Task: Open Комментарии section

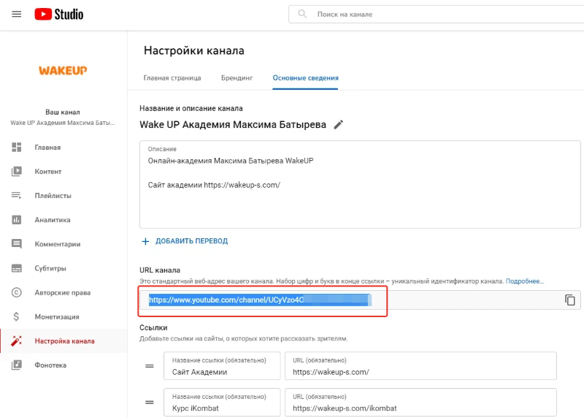Action: point(58,244)
